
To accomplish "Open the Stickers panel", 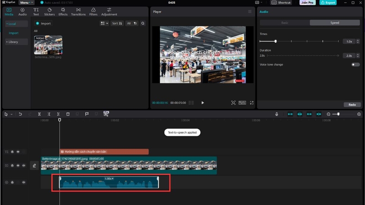I will [49, 12].
